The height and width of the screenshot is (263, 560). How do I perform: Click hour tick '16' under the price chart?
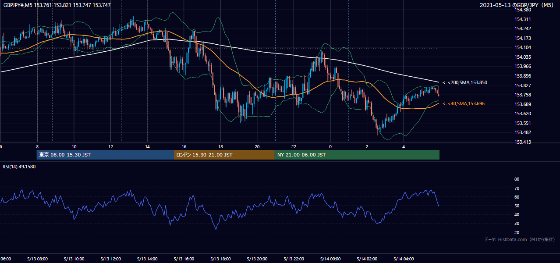coord(184,147)
